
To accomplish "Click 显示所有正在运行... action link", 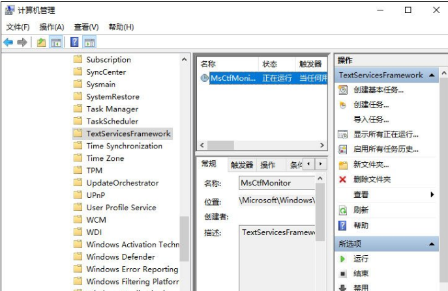I will [x=386, y=134].
